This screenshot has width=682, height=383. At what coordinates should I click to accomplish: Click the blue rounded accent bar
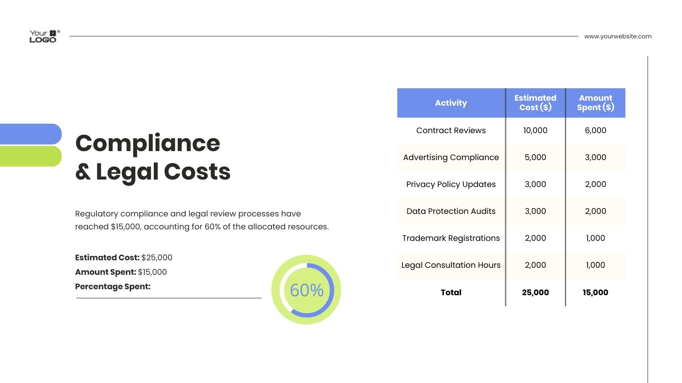click(x=30, y=134)
